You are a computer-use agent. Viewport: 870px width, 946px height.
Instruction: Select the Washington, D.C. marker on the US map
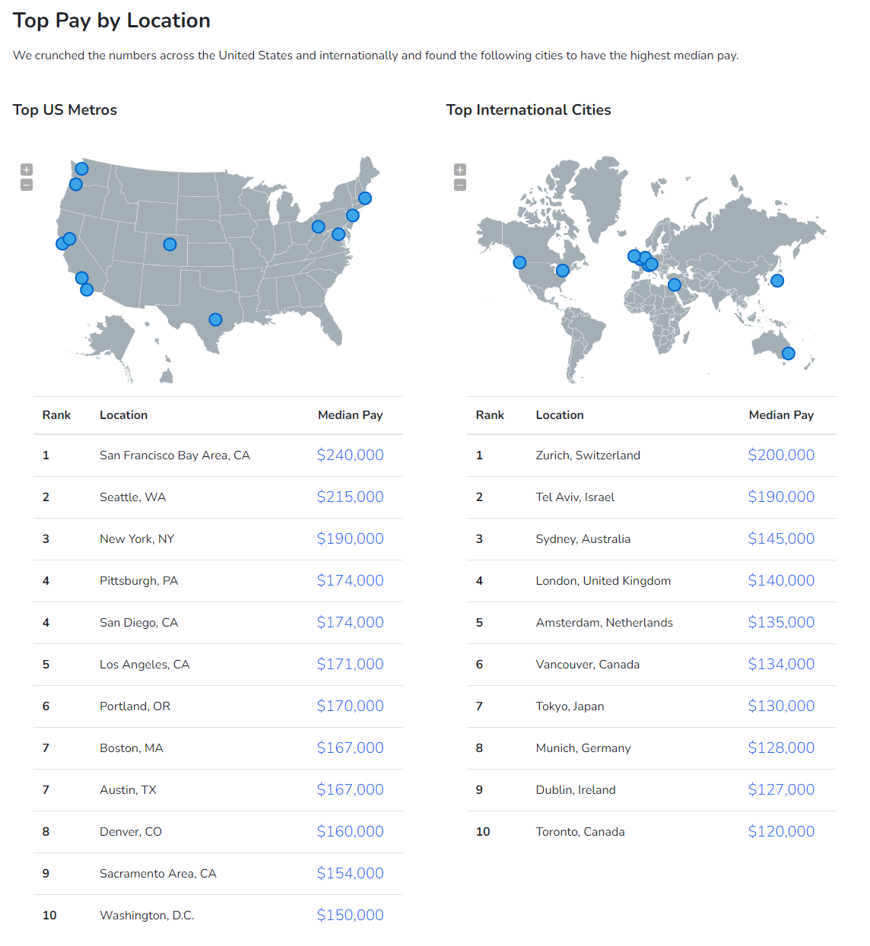[338, 234]
